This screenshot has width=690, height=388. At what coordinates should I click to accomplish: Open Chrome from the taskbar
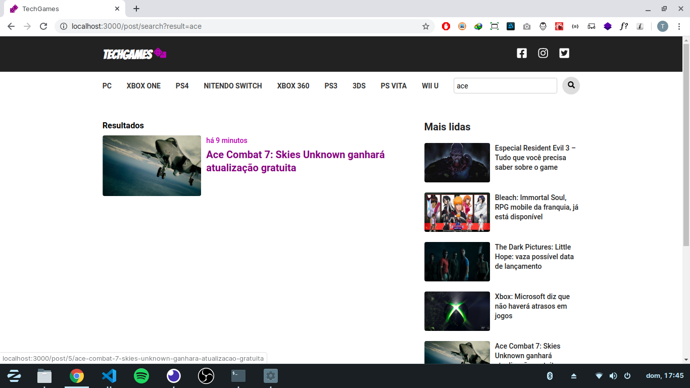(77, 376)
